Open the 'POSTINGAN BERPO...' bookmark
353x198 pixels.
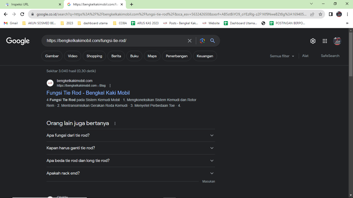[x=287, y=23]
